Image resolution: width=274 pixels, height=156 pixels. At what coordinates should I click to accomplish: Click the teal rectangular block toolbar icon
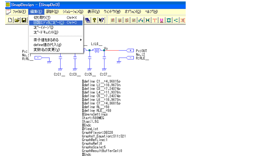169,20
